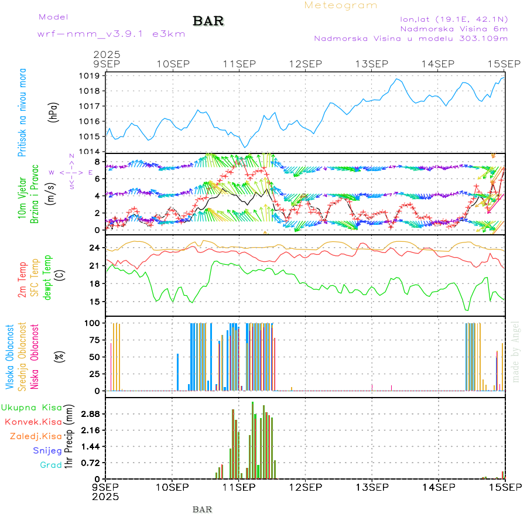Click the Meteogram heading text
Screen dimensions: 527x527
(x=341, y=5)
